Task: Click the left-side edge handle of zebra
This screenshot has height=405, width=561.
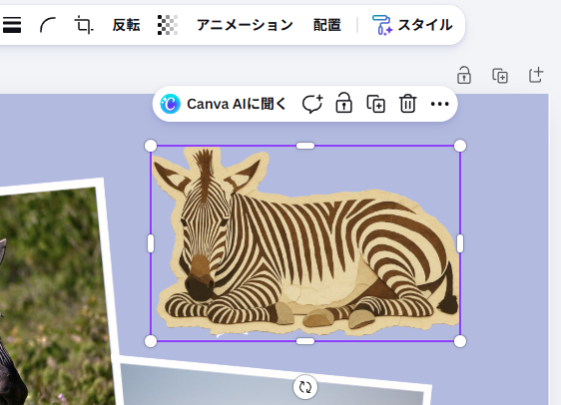Action: point(151,243)
